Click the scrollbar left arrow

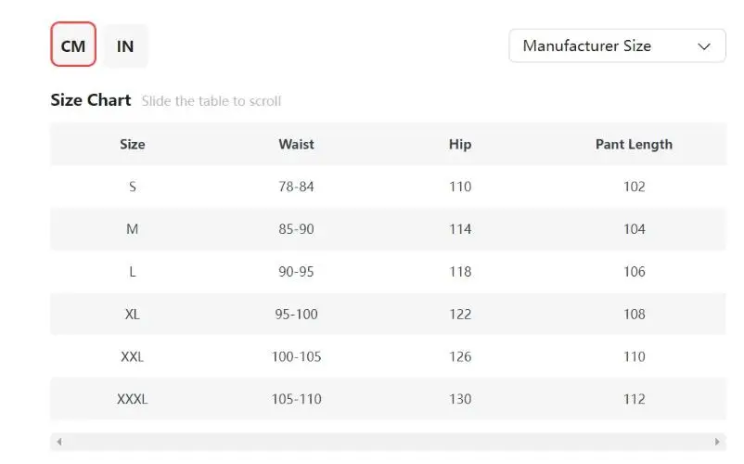[x=59, y=442]
